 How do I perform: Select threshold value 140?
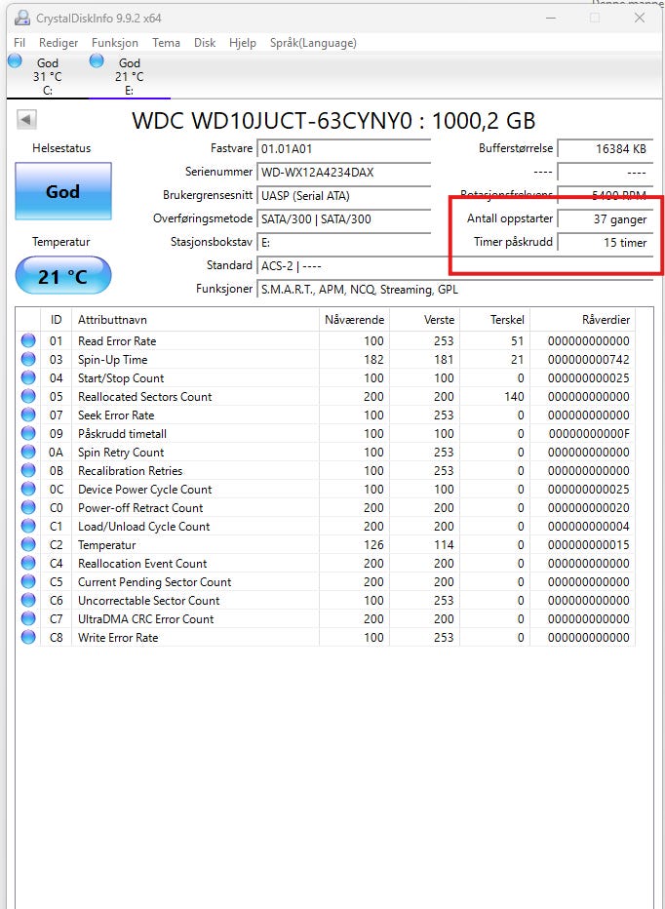[514, 397]
